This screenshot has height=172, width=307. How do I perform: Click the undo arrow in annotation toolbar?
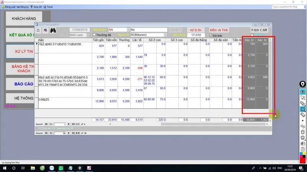coord(302,126)
